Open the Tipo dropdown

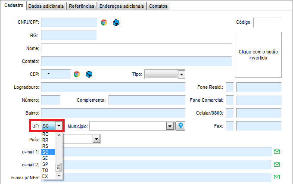coord(181,74)
